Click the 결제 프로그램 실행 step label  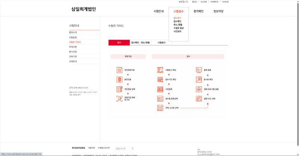211,89
